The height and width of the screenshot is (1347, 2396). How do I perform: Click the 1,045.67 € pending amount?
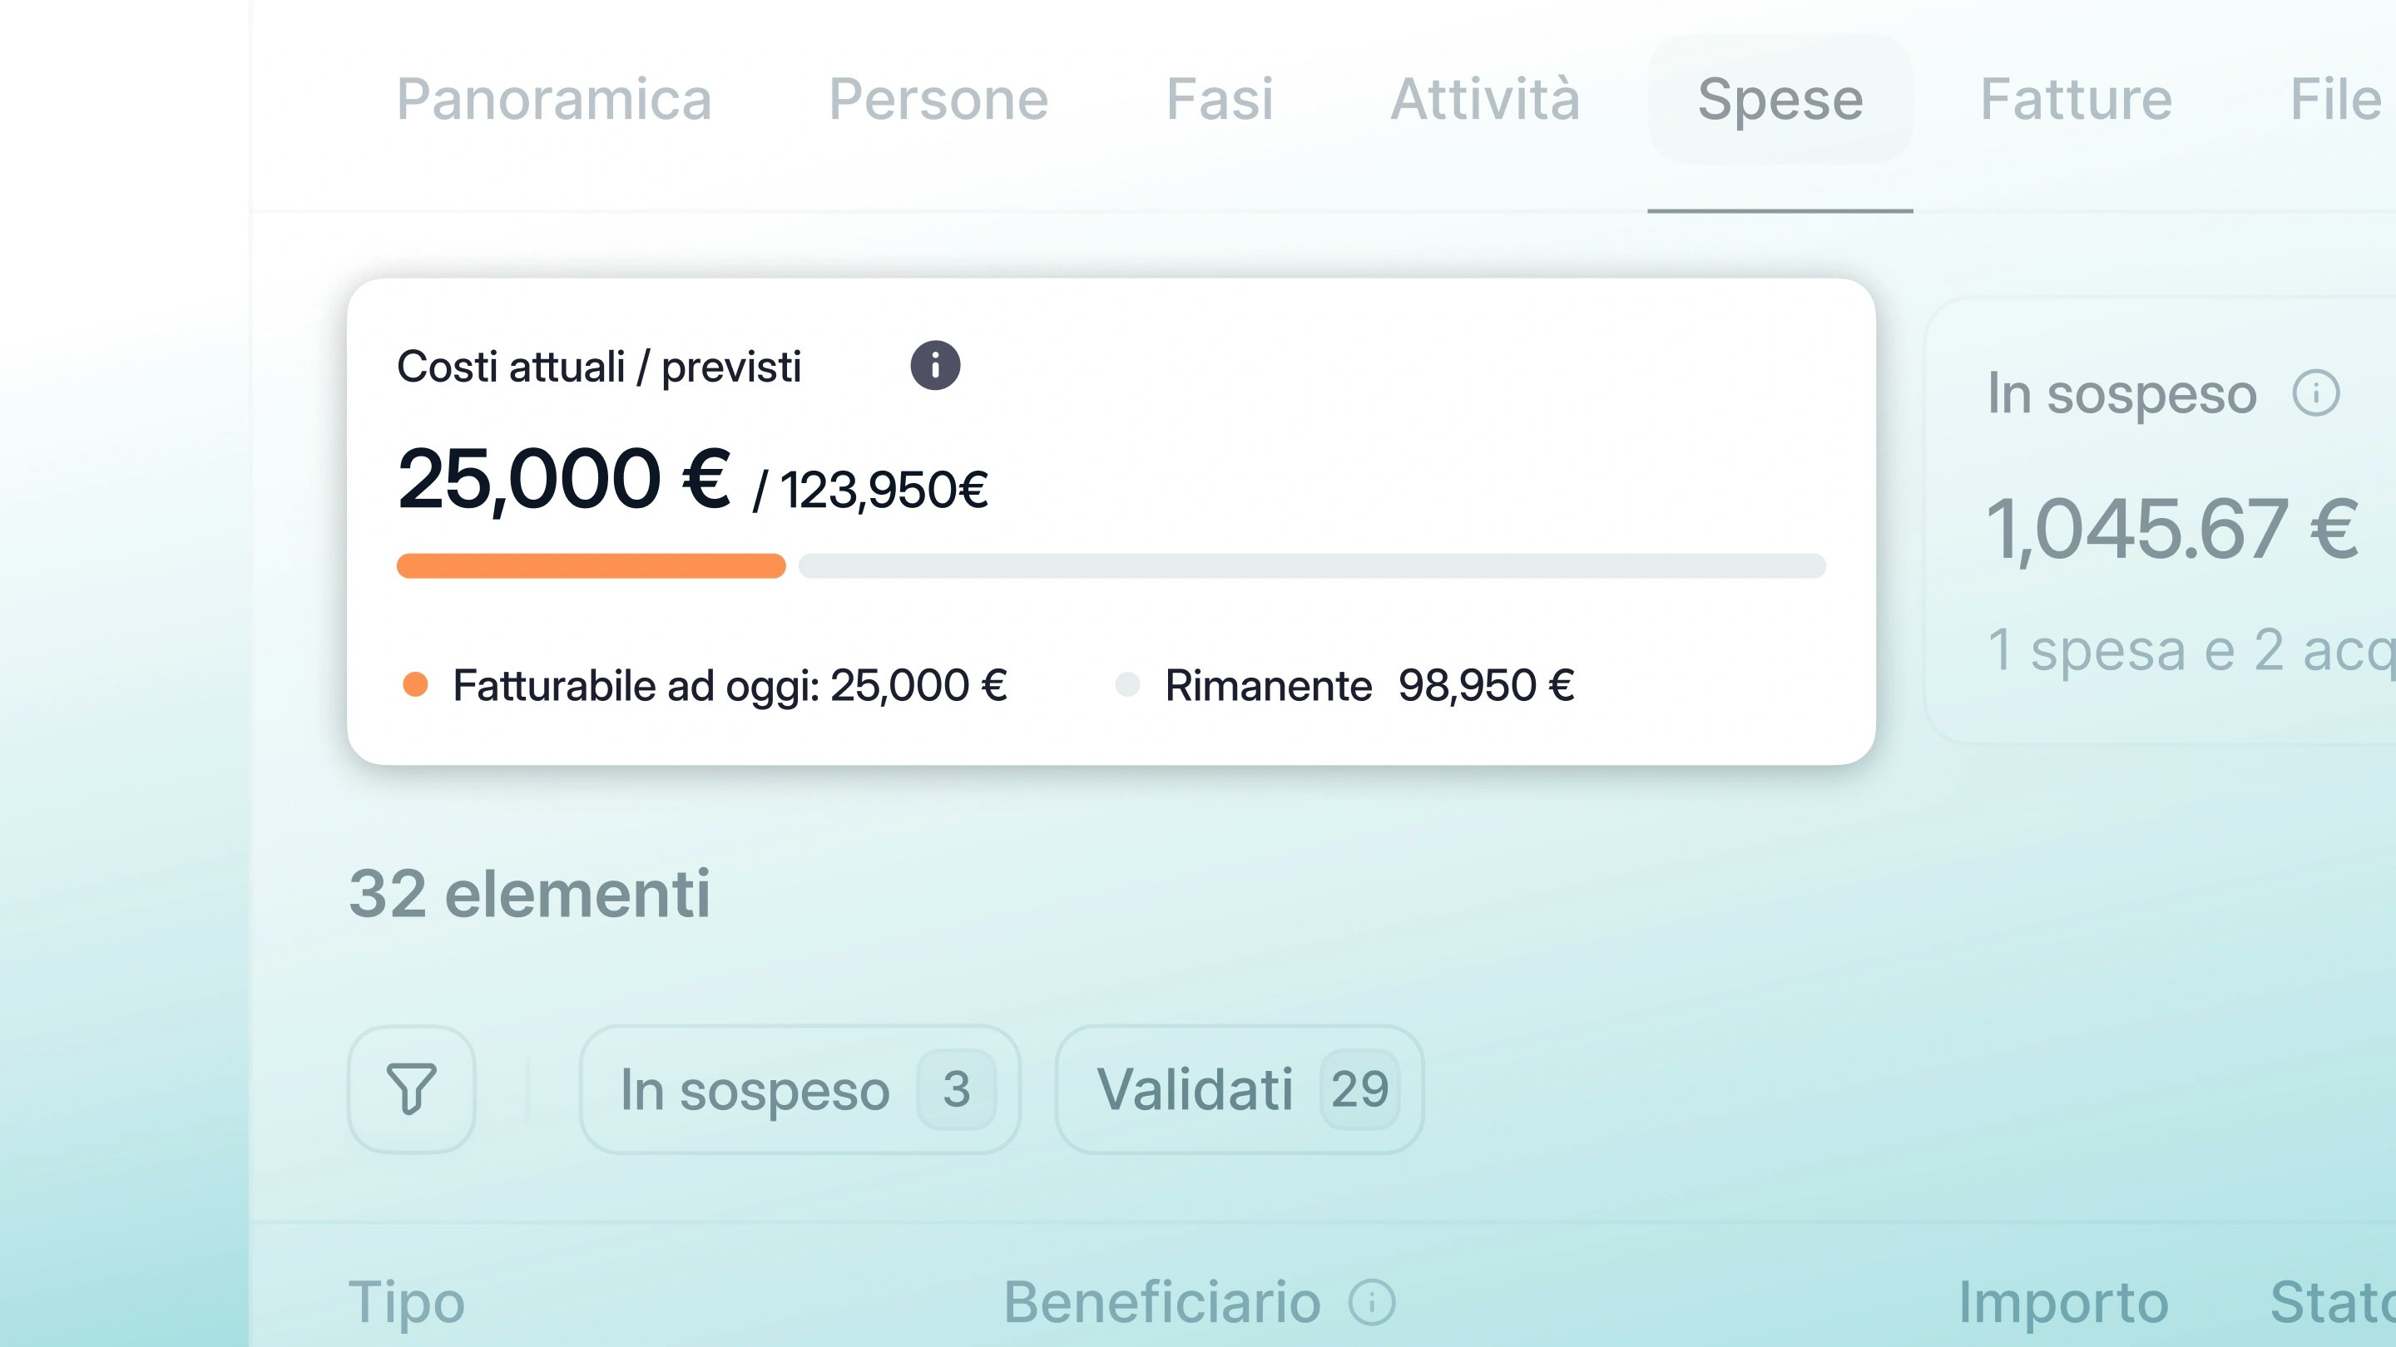click(x=2172, y=530)
